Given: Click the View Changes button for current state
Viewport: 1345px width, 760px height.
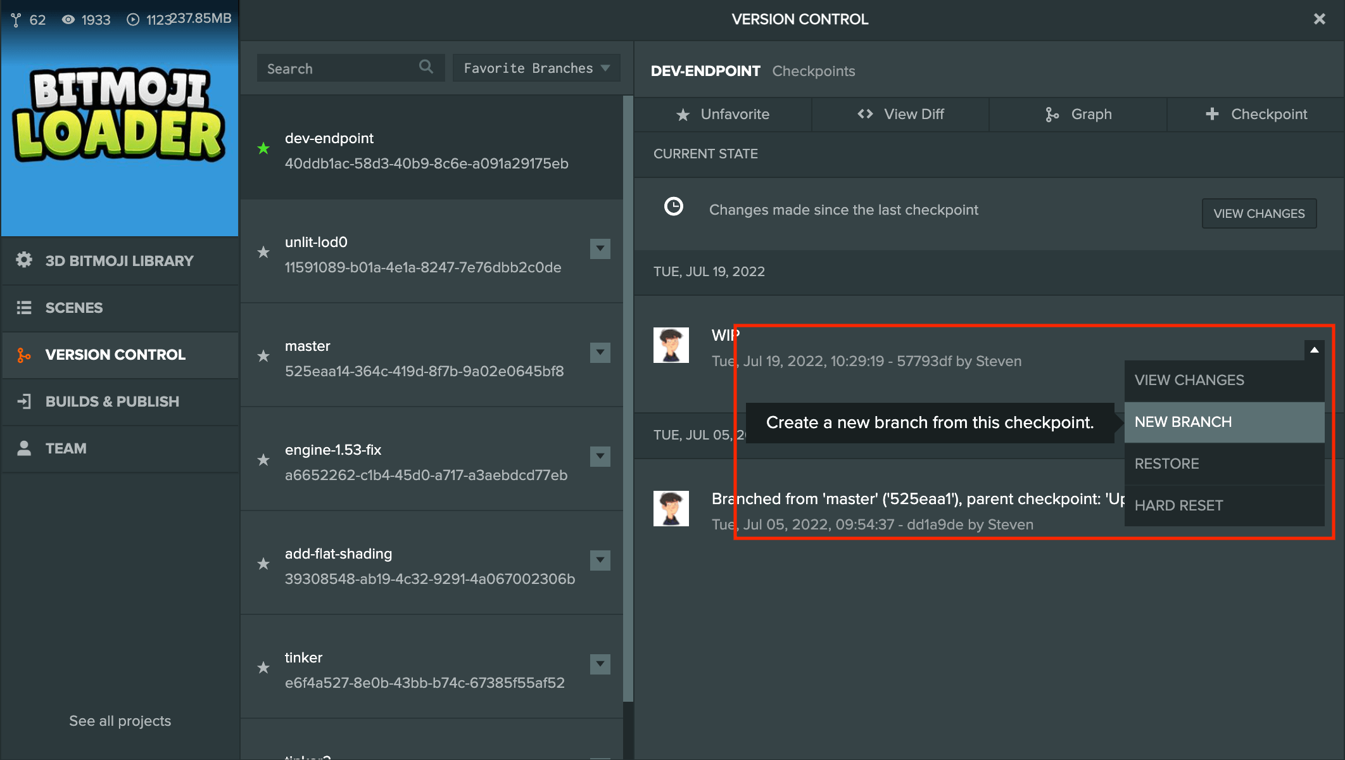Looking at the screenshot, I should click(1258, 213).
